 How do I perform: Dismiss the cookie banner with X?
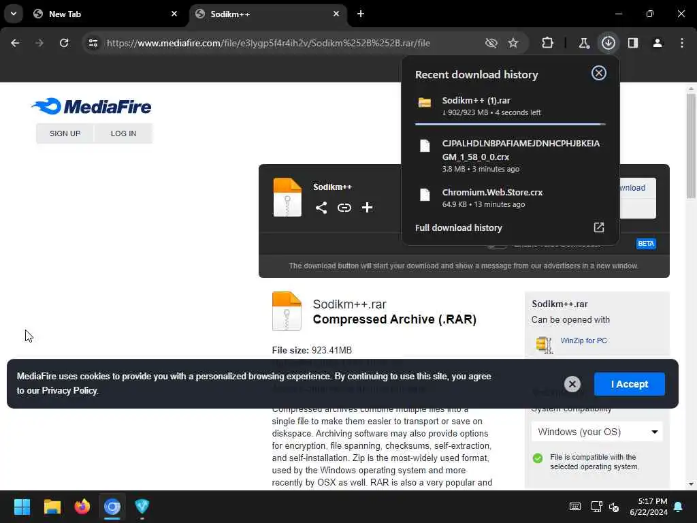[x=572, y=384]
